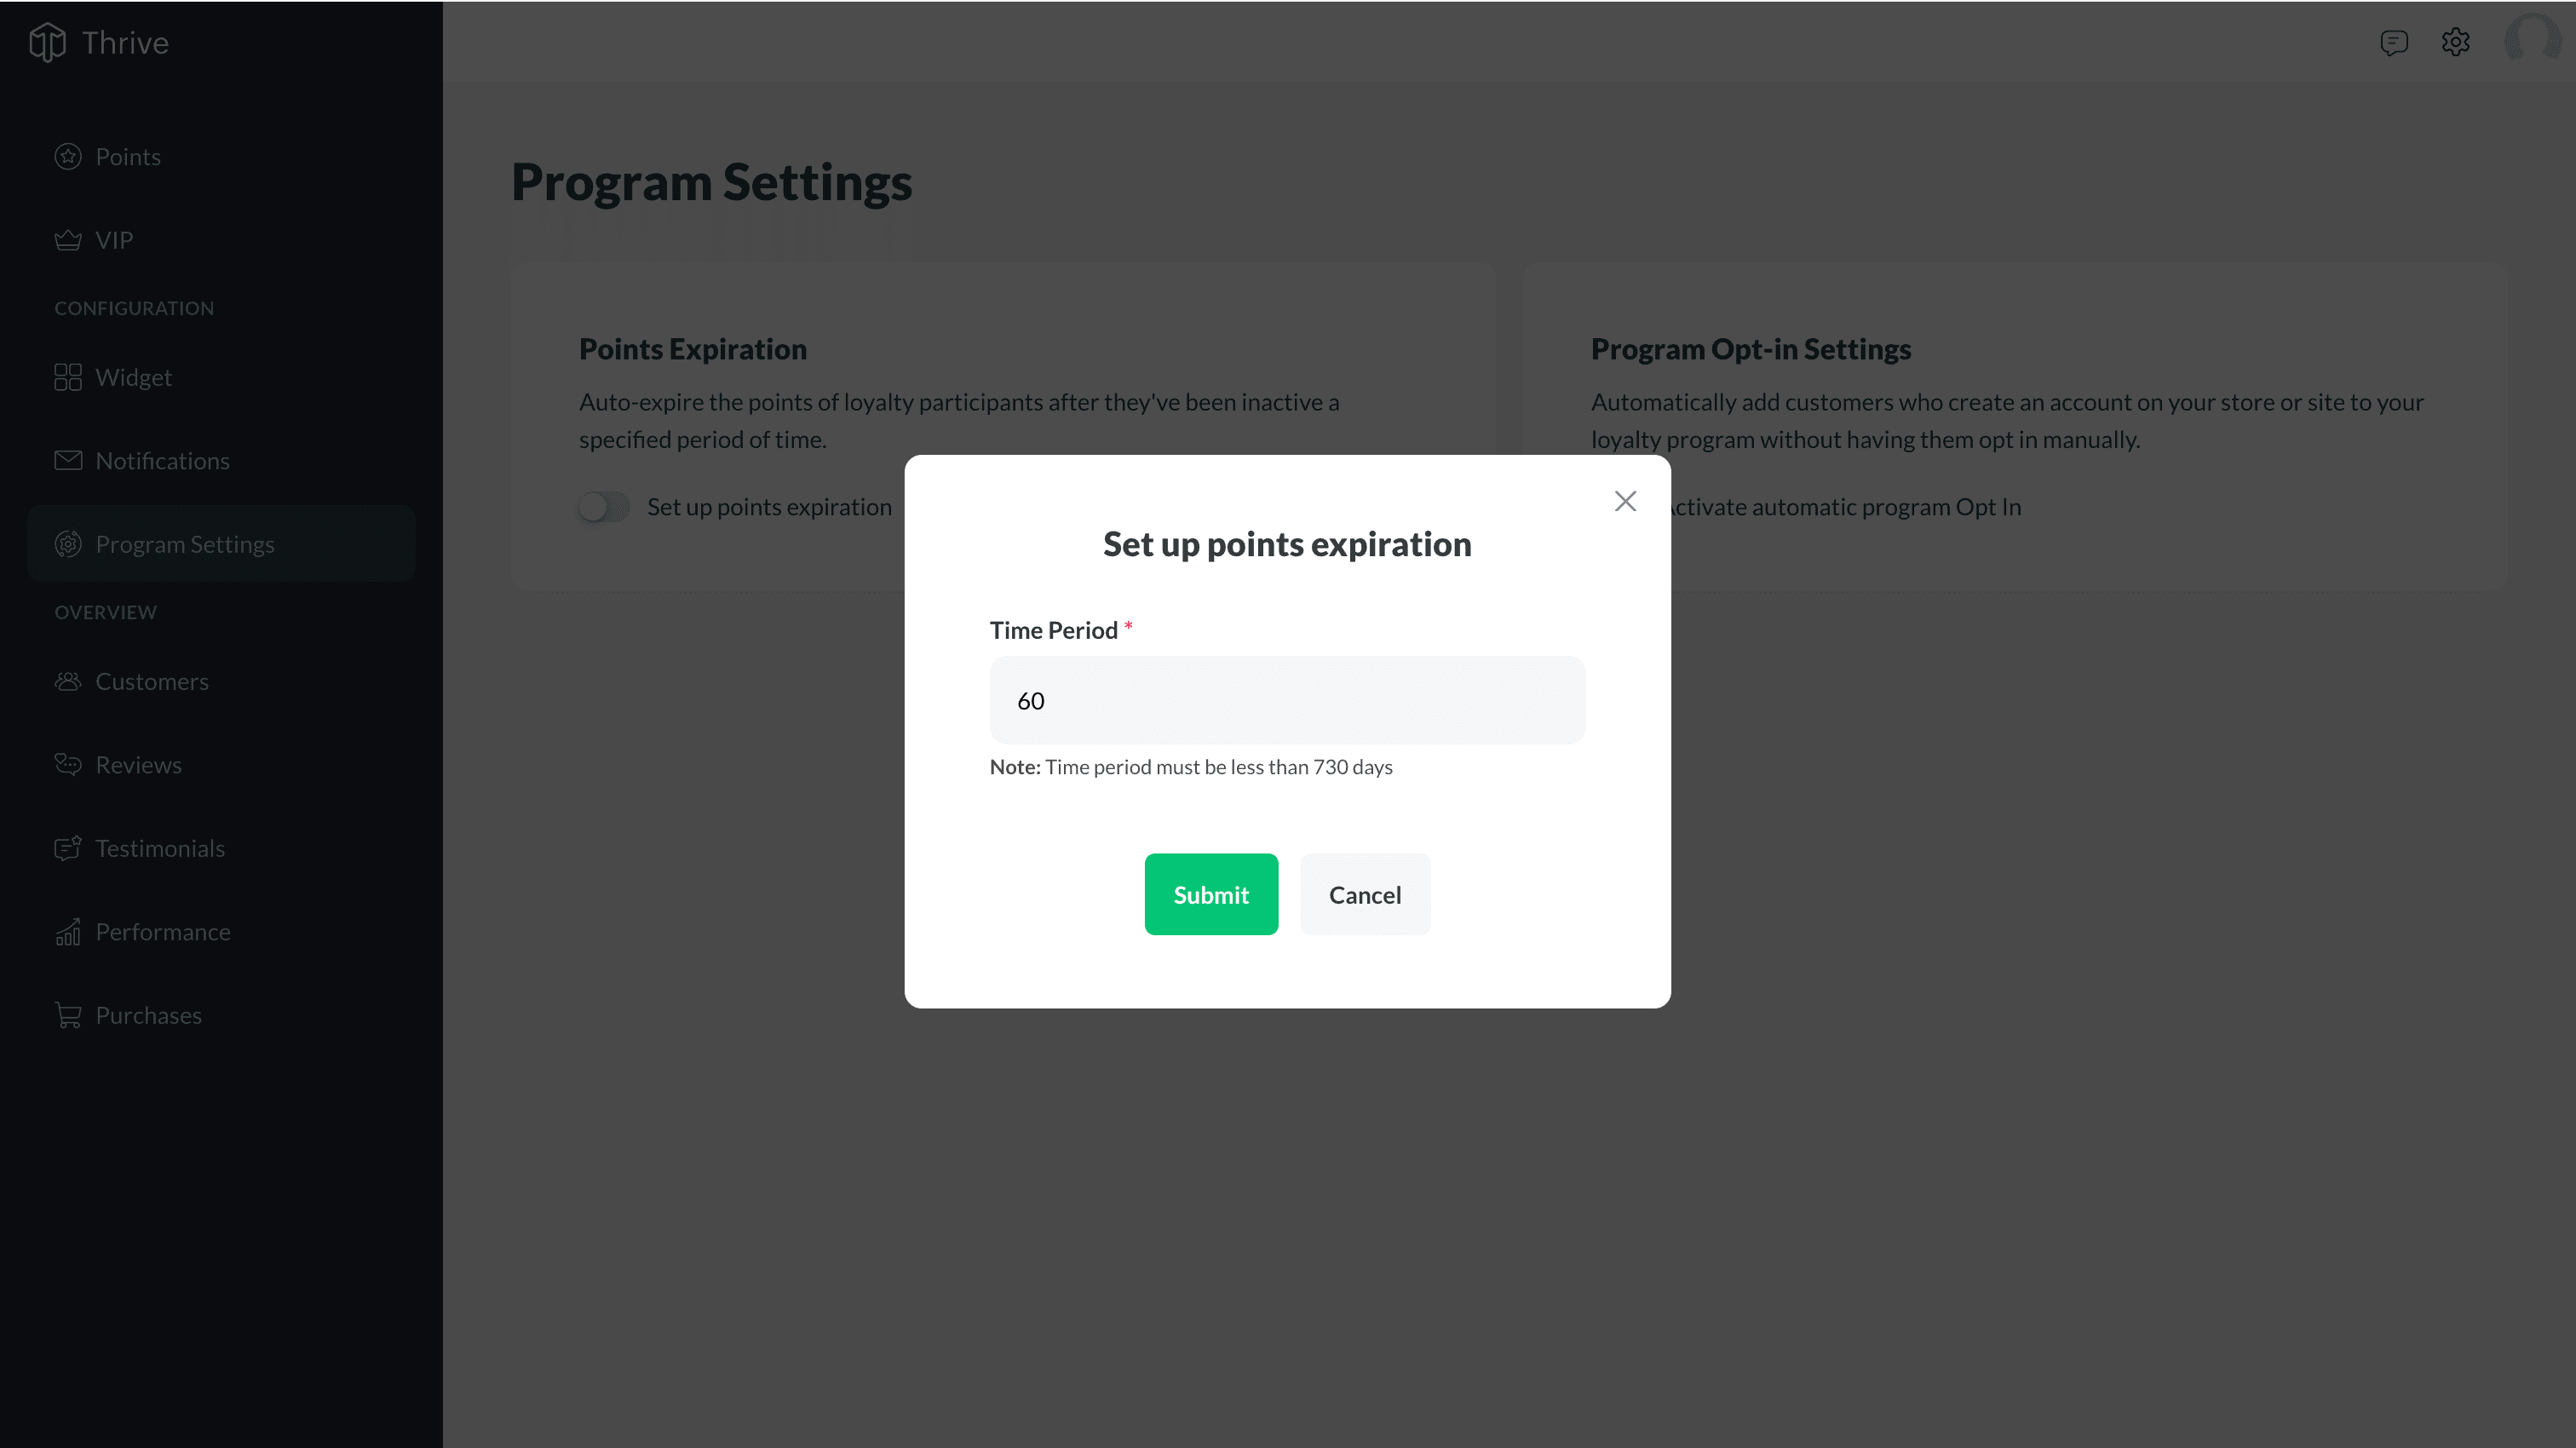Viewport: 2576px width, 1448px height.
Task: Click the Performance chart icon
Action: pyautogui.click(x=68, y=932)
